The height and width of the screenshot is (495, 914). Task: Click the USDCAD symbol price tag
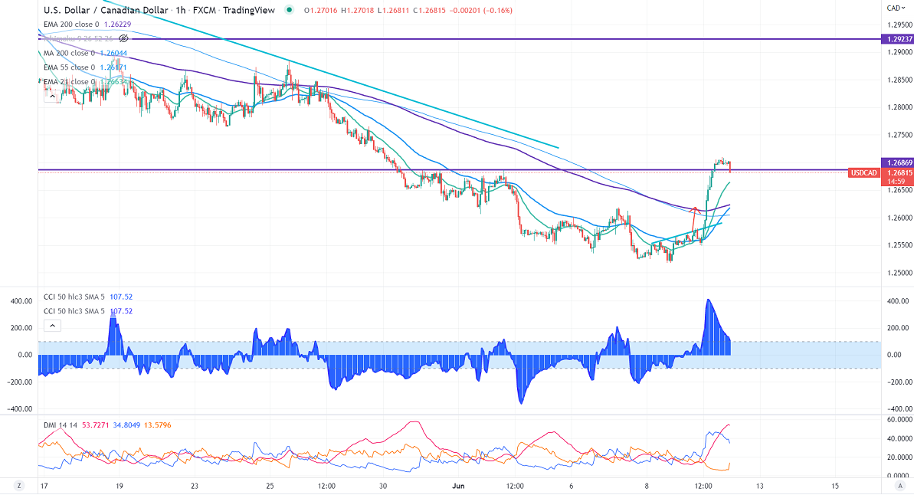pyautogui.click(x=864, y=172)
